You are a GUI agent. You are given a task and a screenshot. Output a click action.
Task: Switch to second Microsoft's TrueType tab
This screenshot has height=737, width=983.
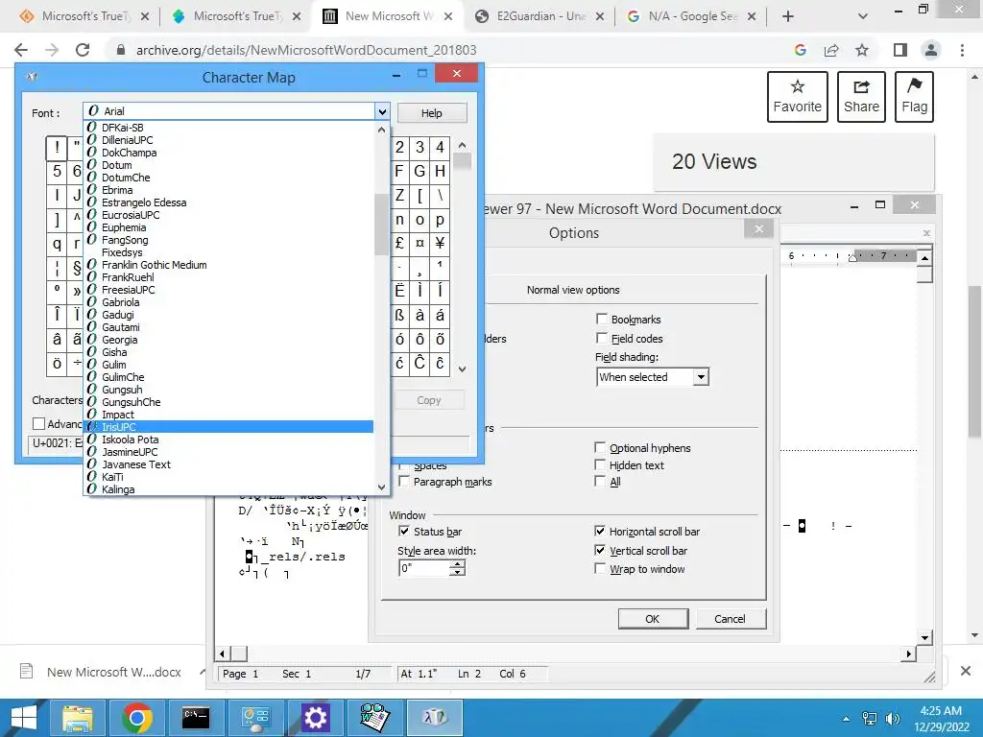pos(228,16)
